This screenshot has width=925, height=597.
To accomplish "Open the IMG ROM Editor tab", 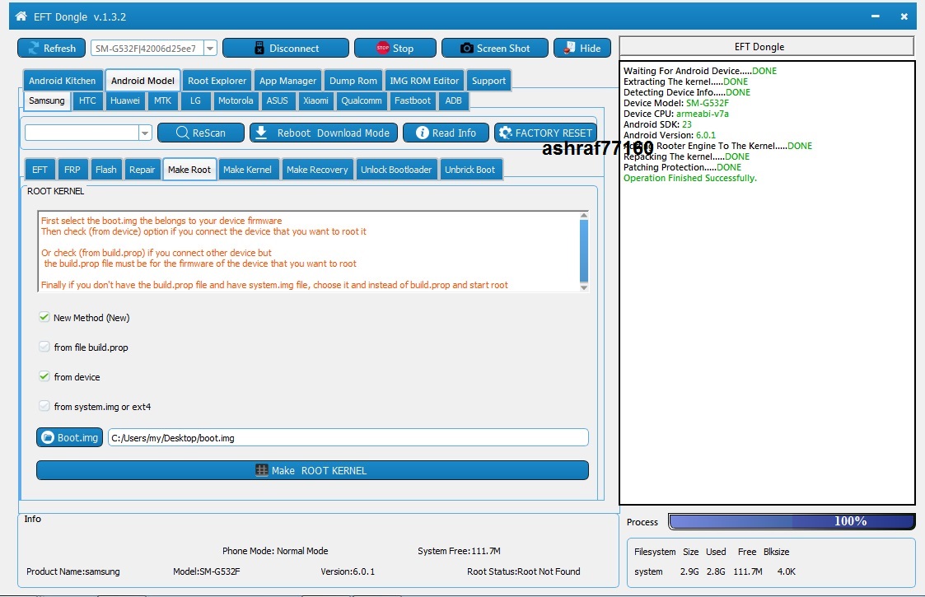I will 424,81.
